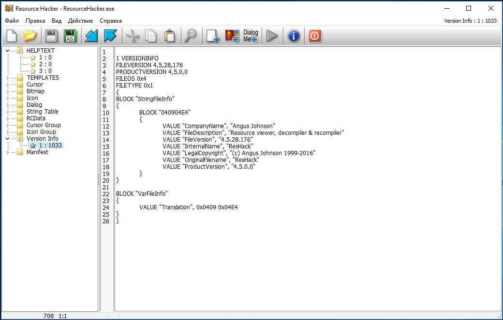This screenshot has height=320, width=503.
Task: Maximize the Resource Hacker window
Action: tap(469, 8)
